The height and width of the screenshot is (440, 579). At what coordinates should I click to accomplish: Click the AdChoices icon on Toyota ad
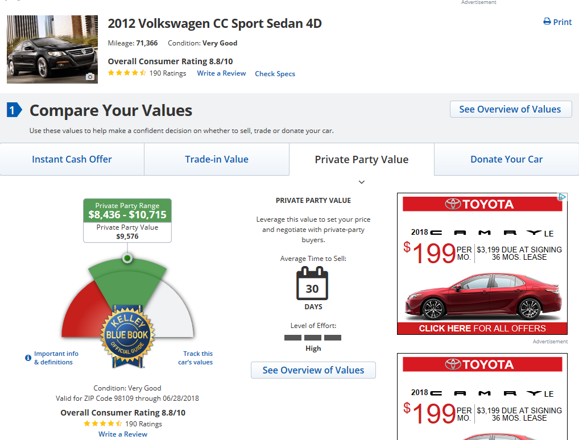coord(562,197)
